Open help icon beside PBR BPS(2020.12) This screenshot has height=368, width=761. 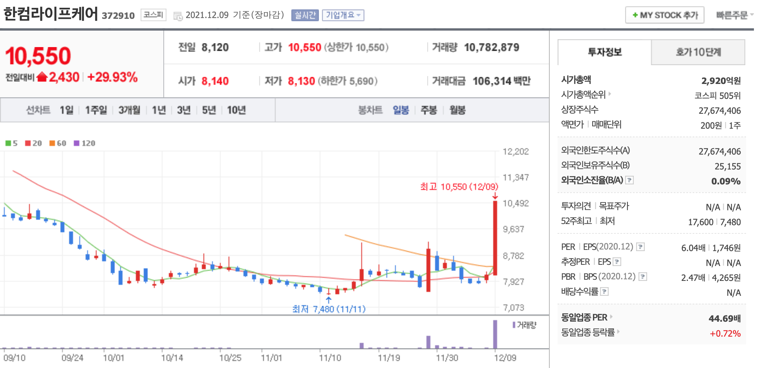point(643,277)
